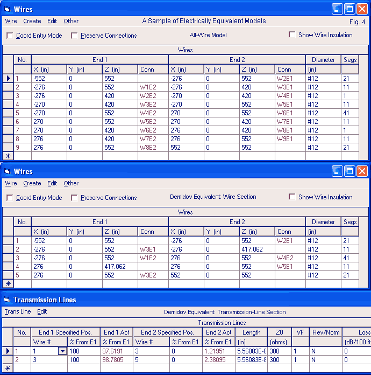Select the row 1 marker in Transmission Lines
The height and width of the screenshot is (375, 371).
click(x=8, y=351)
